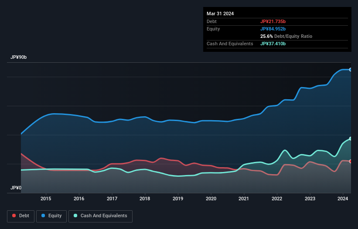Click the 2016 x-axis label

[x=79, y=199]
